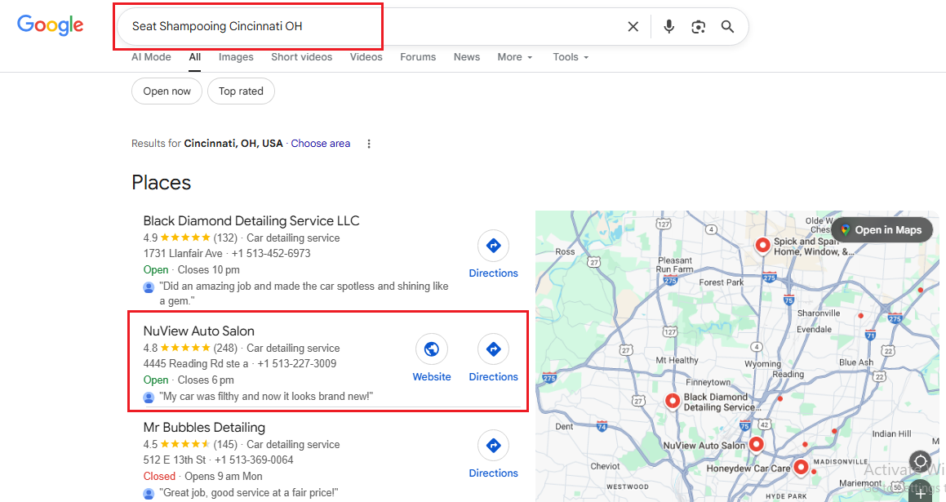Switch to the AI Mode tab
The width and height of the screenshot is (946, 502).
[151, 57]
